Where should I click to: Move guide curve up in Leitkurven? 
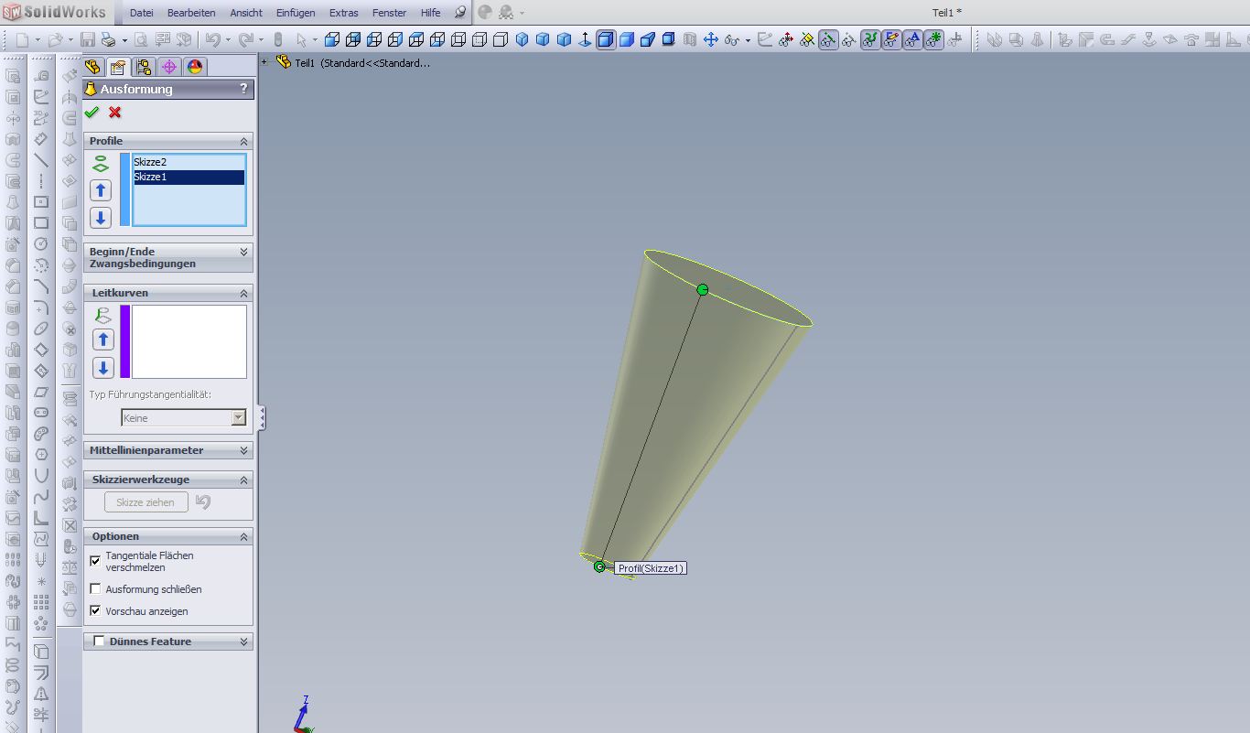[103, 340]
